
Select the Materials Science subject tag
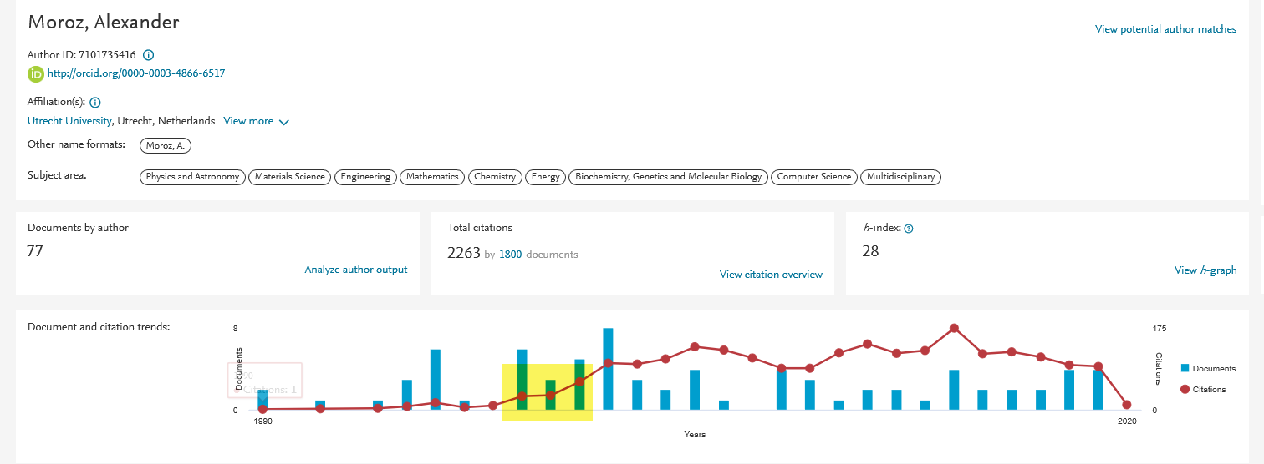point(289,177)
